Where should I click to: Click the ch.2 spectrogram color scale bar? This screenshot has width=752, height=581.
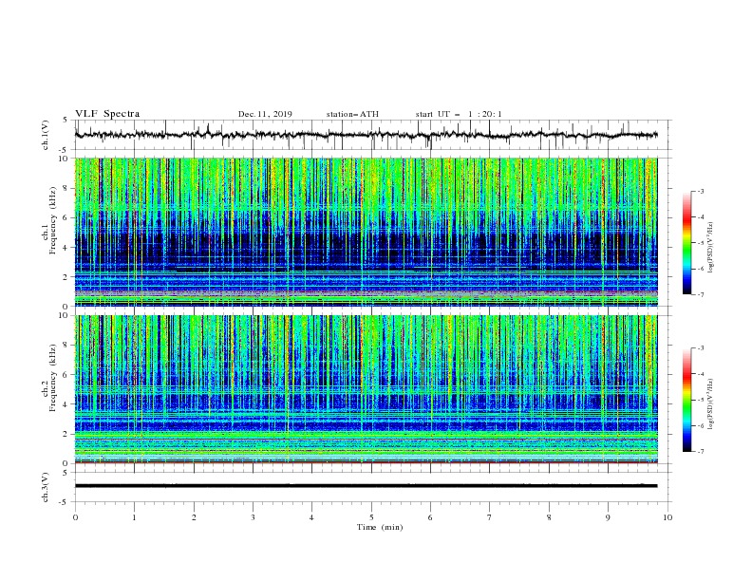coord(686,400)
